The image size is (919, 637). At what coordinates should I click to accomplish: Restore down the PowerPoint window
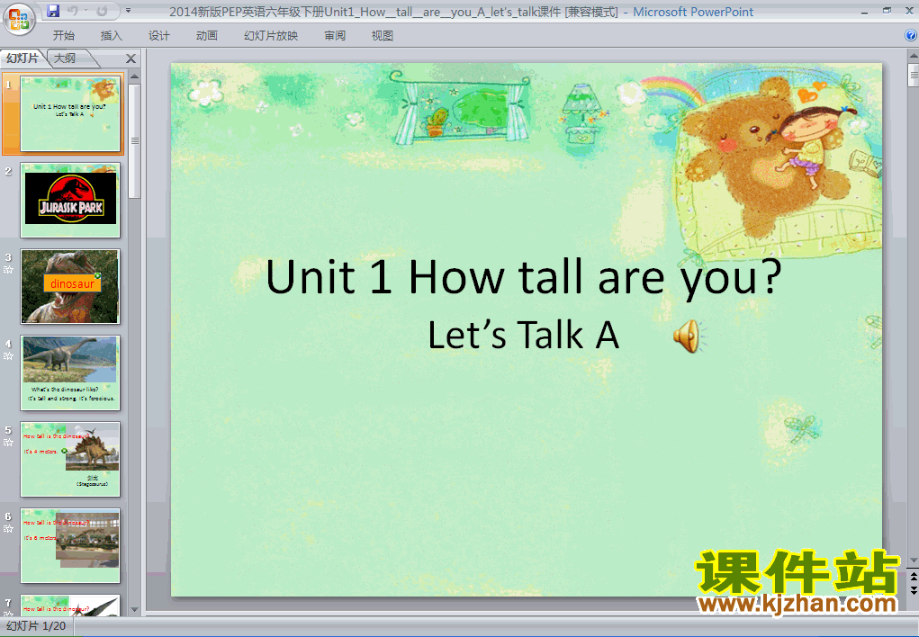[887, 11]
